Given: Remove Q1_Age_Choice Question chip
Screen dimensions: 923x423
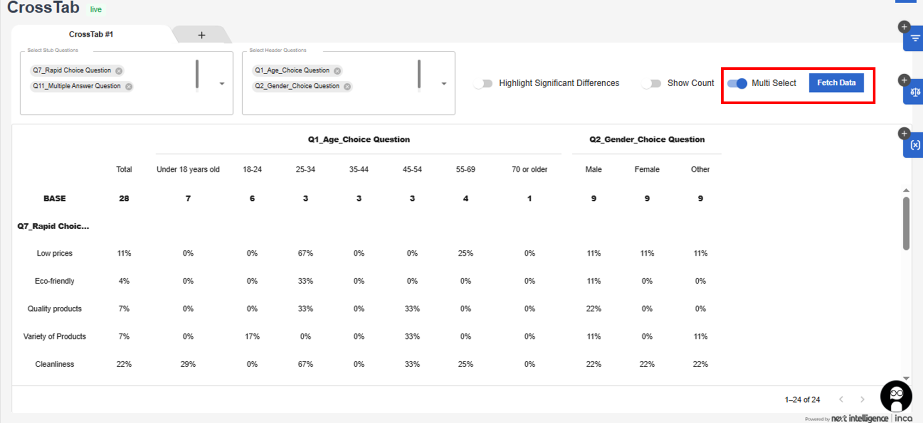Looking at the screenshot, I should tap(337, 71).
